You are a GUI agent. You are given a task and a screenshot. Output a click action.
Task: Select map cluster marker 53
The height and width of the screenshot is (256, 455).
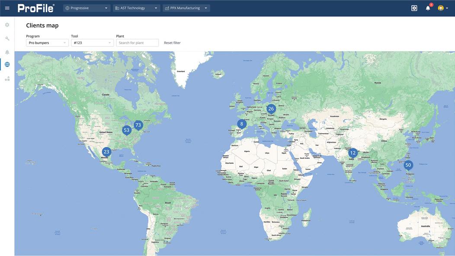[127, 130]
